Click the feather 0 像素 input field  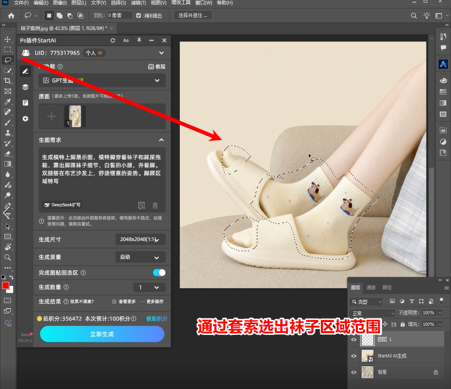(120, 15)
